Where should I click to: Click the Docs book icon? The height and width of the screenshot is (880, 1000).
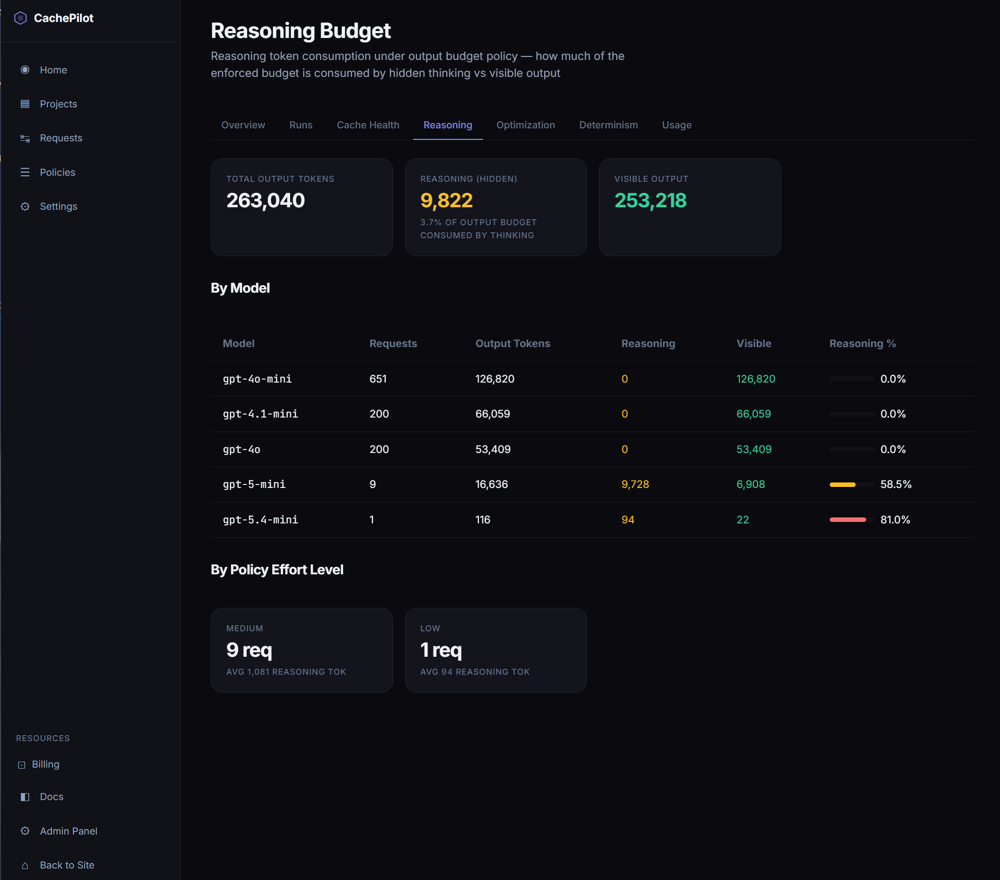coord(25,797)
